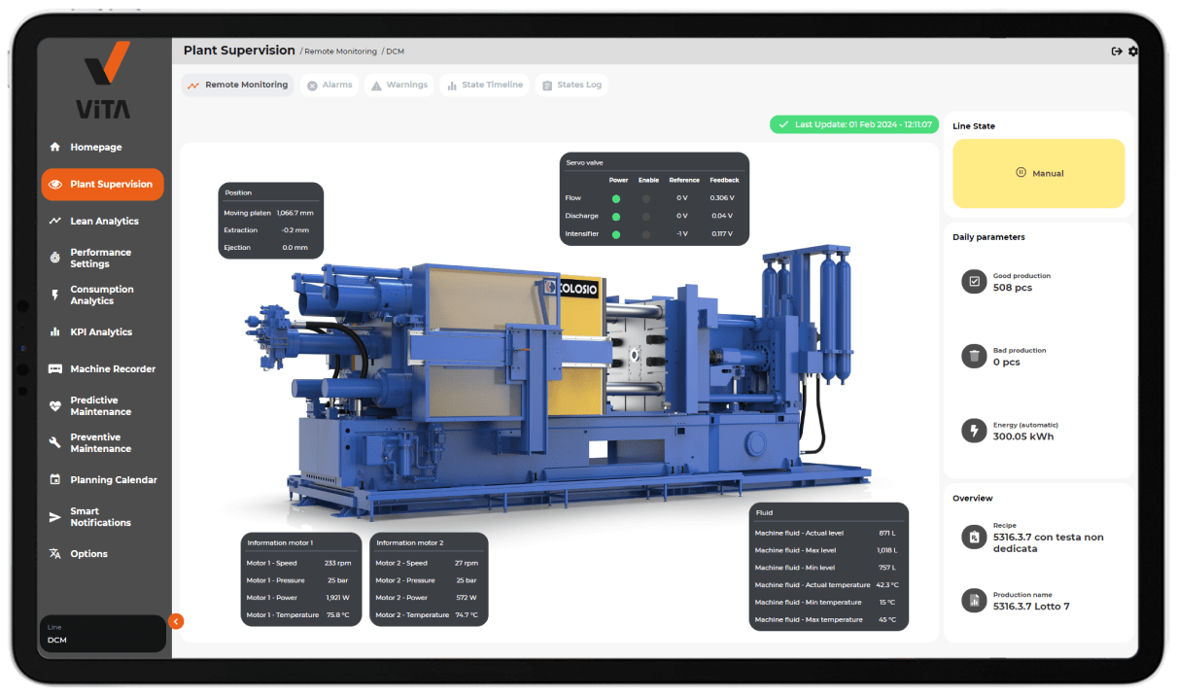
Task: Open the Warnings tab
Action: (x=398, y=86)
